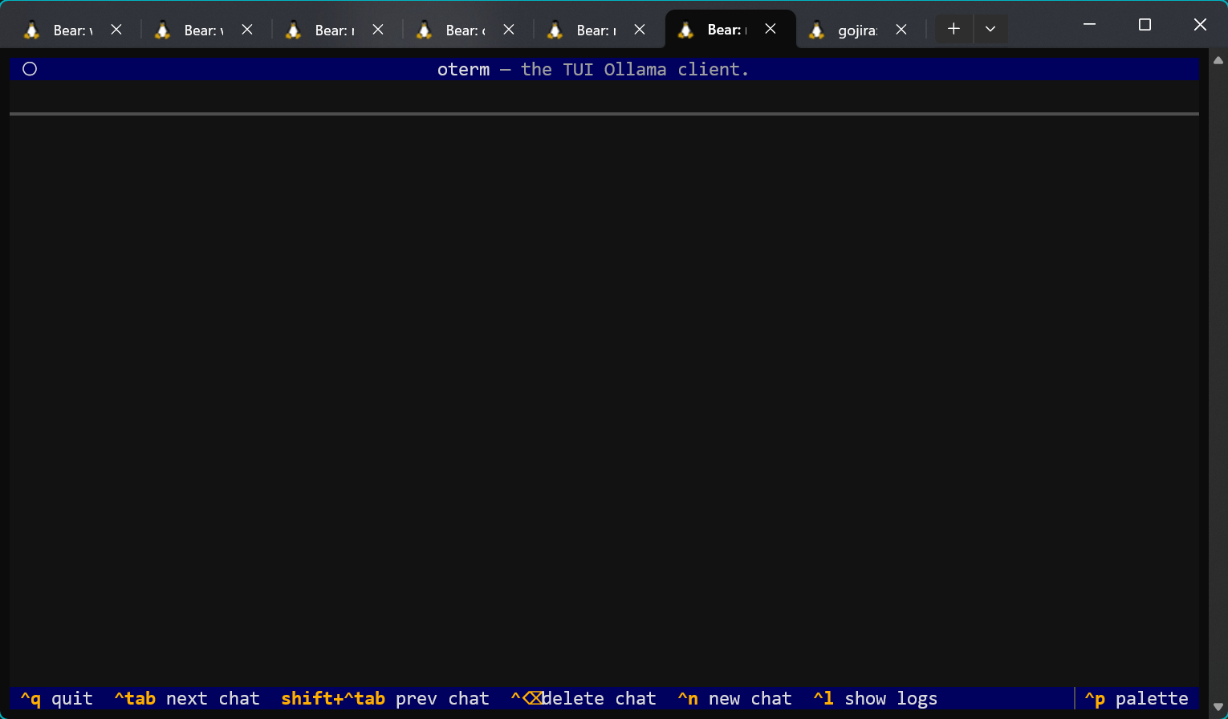Show logs using the ^l footer item

(875, 698)
